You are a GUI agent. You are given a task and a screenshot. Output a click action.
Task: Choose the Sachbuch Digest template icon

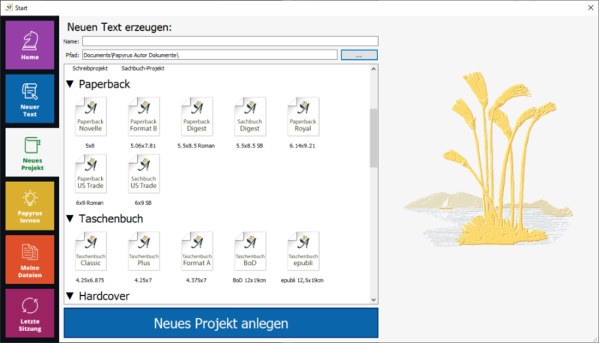pyautogui.click(x=250, y=117)
